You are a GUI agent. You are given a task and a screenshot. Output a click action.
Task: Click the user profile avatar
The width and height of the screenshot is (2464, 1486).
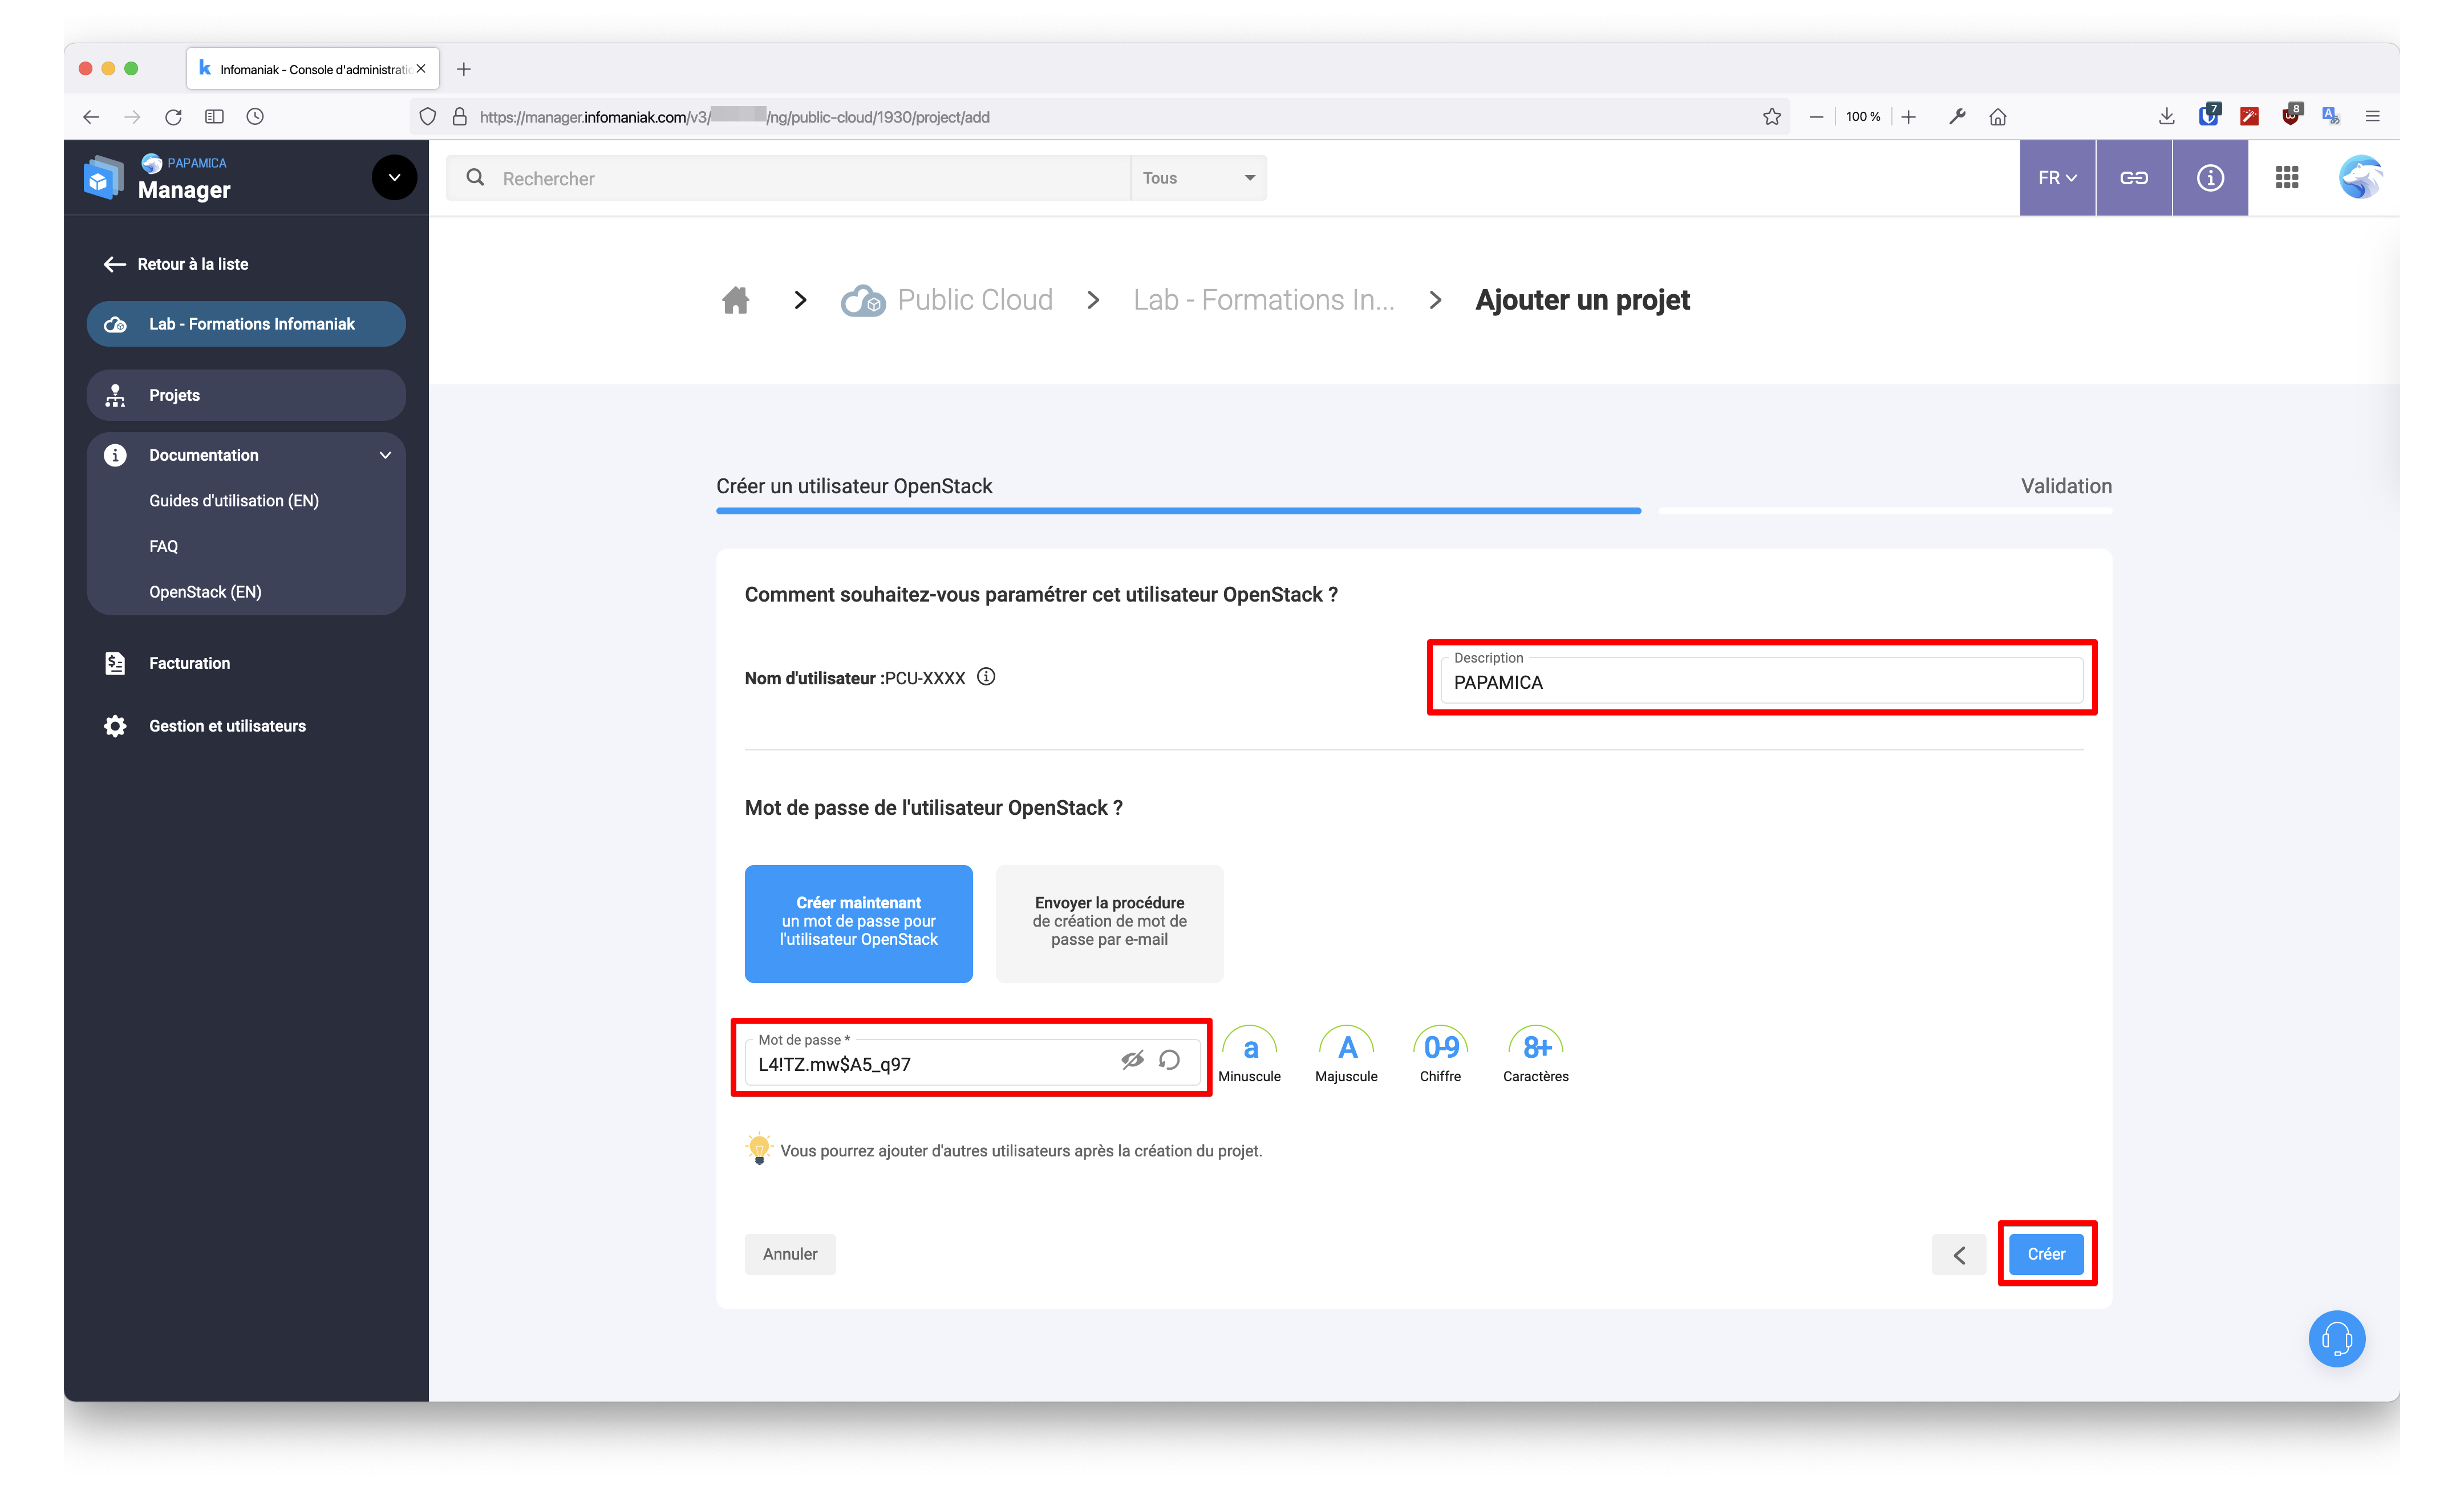[2360, 178]
